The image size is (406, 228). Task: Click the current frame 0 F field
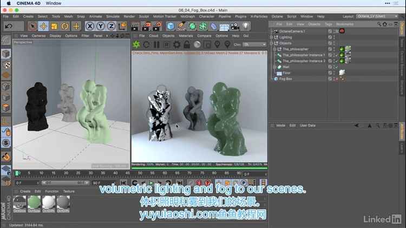click(27, 183)
